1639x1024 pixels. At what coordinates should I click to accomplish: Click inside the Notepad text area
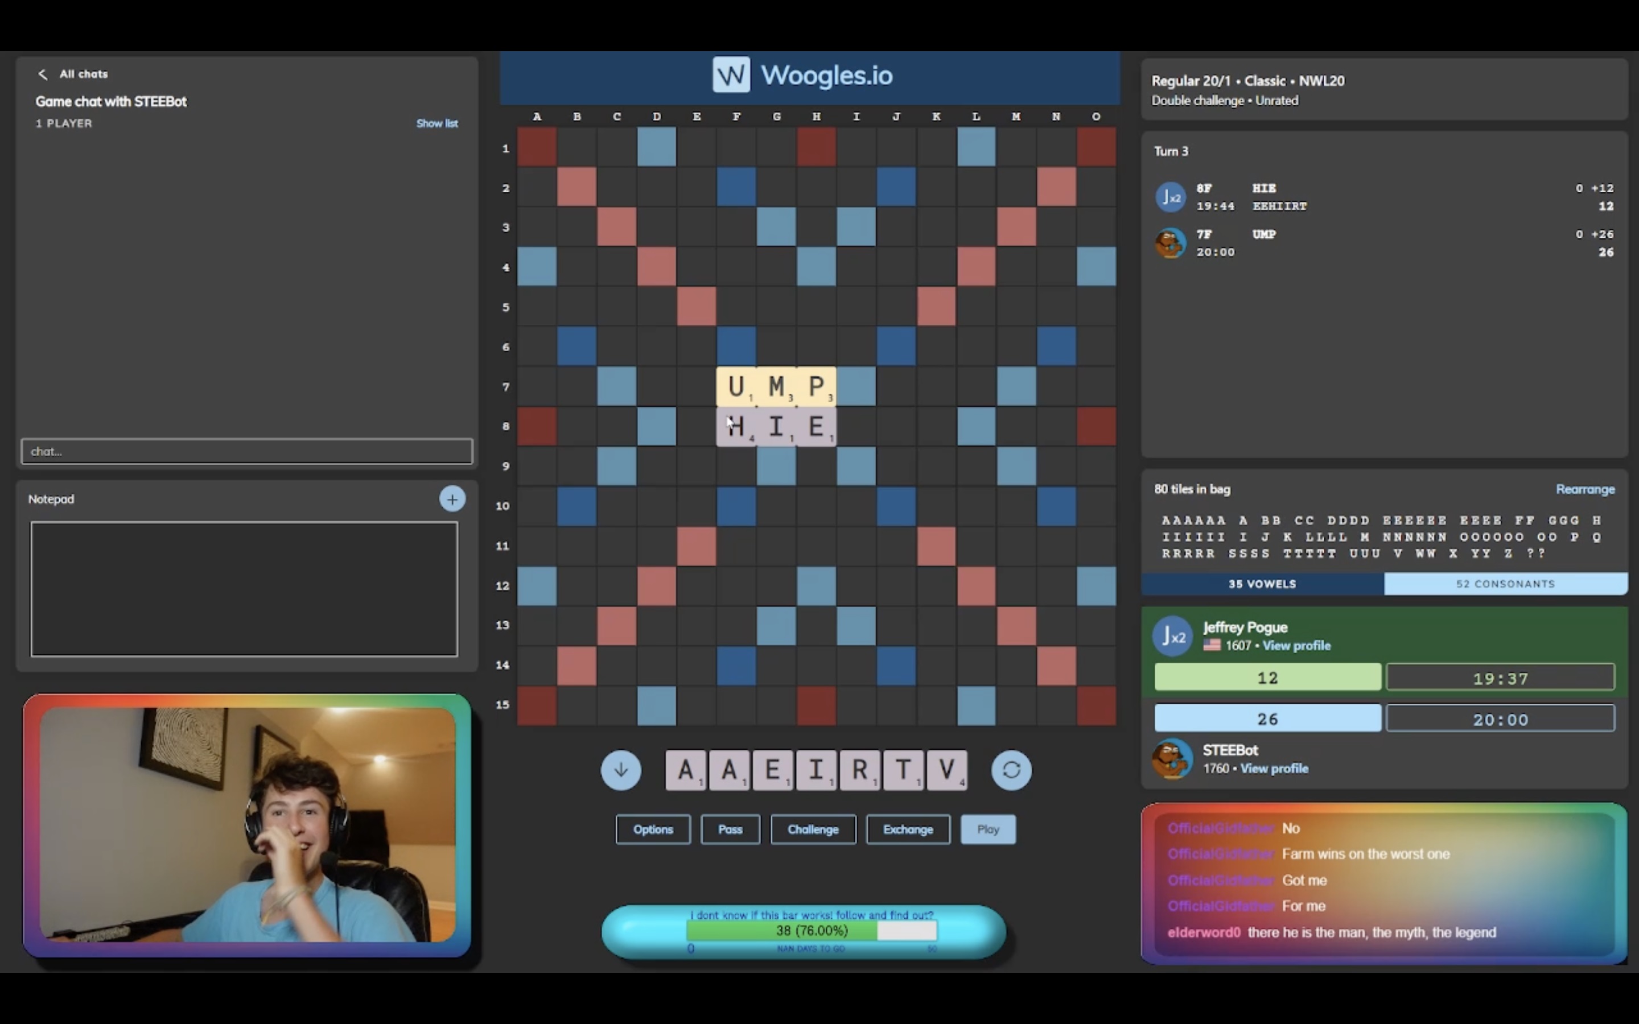click(244, 589)
